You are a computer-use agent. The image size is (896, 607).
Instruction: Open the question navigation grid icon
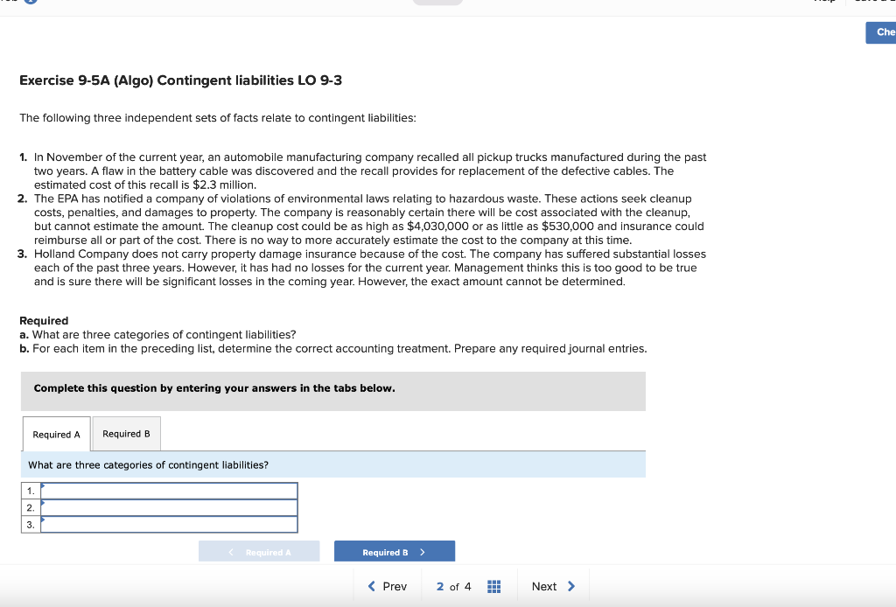[493, 586]
